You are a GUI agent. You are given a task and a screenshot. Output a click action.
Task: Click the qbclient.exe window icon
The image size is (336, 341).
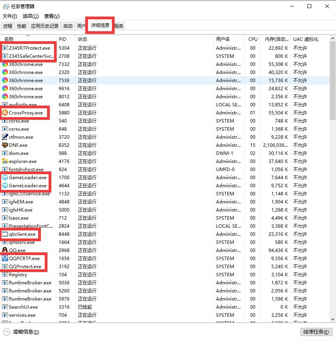pos(5,234)
